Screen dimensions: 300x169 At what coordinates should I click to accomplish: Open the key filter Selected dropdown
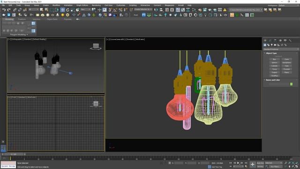pos(273,163)
